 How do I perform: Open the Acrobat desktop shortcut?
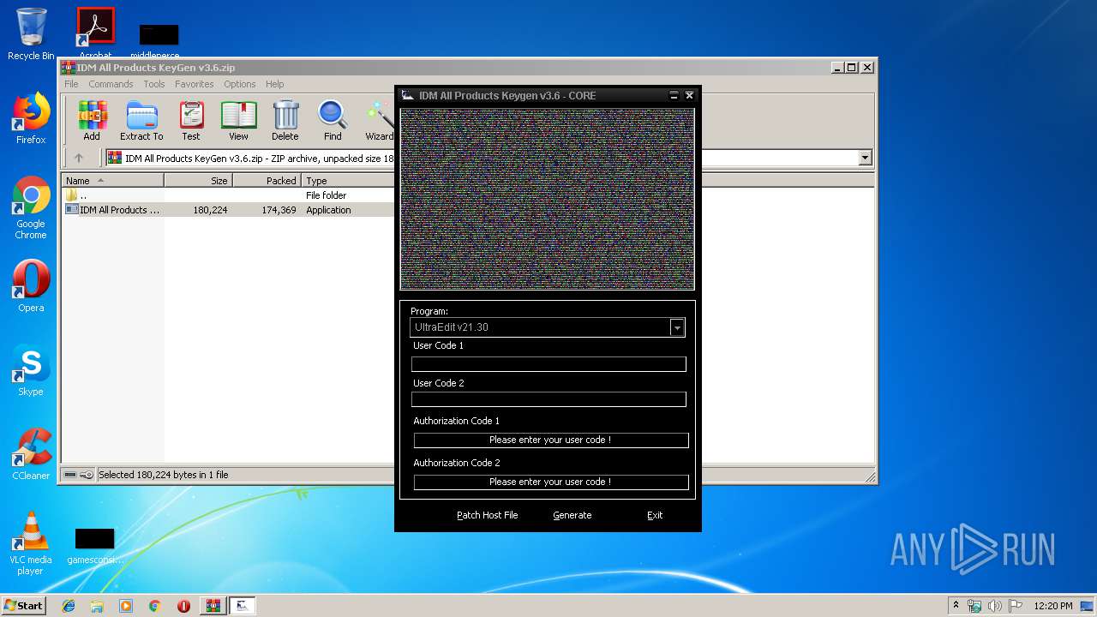(x=95, y=34)
